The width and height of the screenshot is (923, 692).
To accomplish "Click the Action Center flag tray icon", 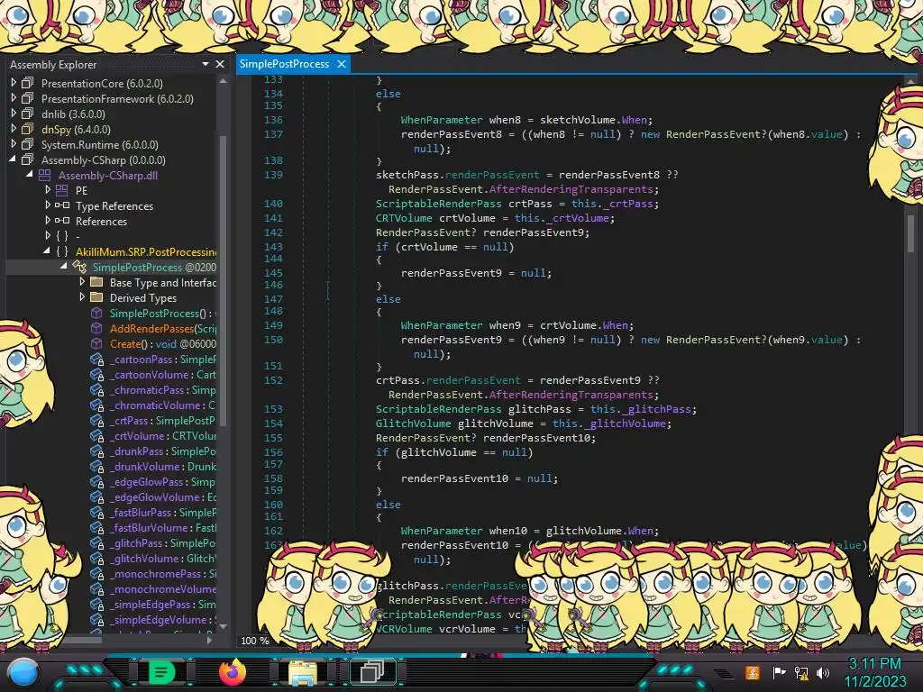I will tap(779, 672).
